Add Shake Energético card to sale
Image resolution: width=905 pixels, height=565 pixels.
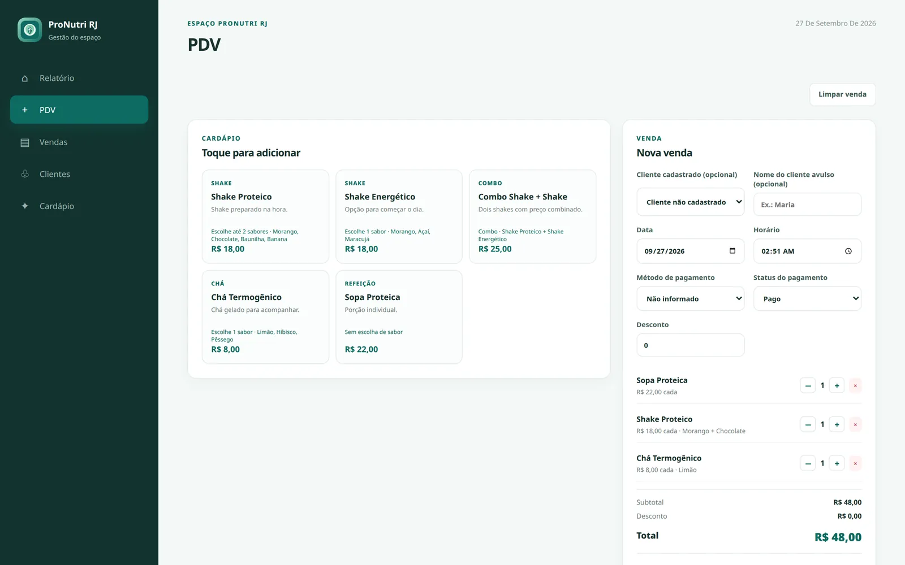click(x=399, y=216)
